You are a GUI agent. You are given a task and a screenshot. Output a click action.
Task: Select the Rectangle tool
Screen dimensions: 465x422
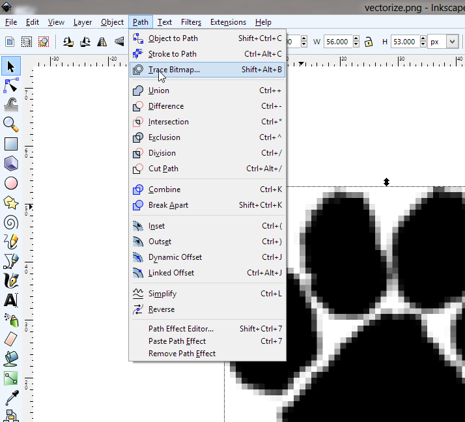[x=11, y=144]
